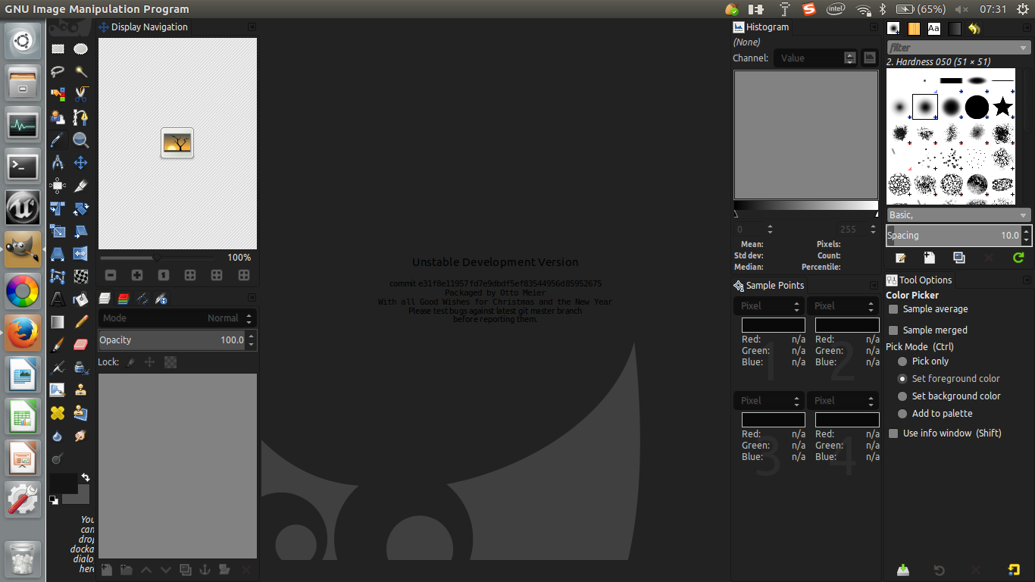Image resolution: width=1035 pixels, height=582 pixels.
Task: Select the Measure compass tool
Action: coord(58,163)
